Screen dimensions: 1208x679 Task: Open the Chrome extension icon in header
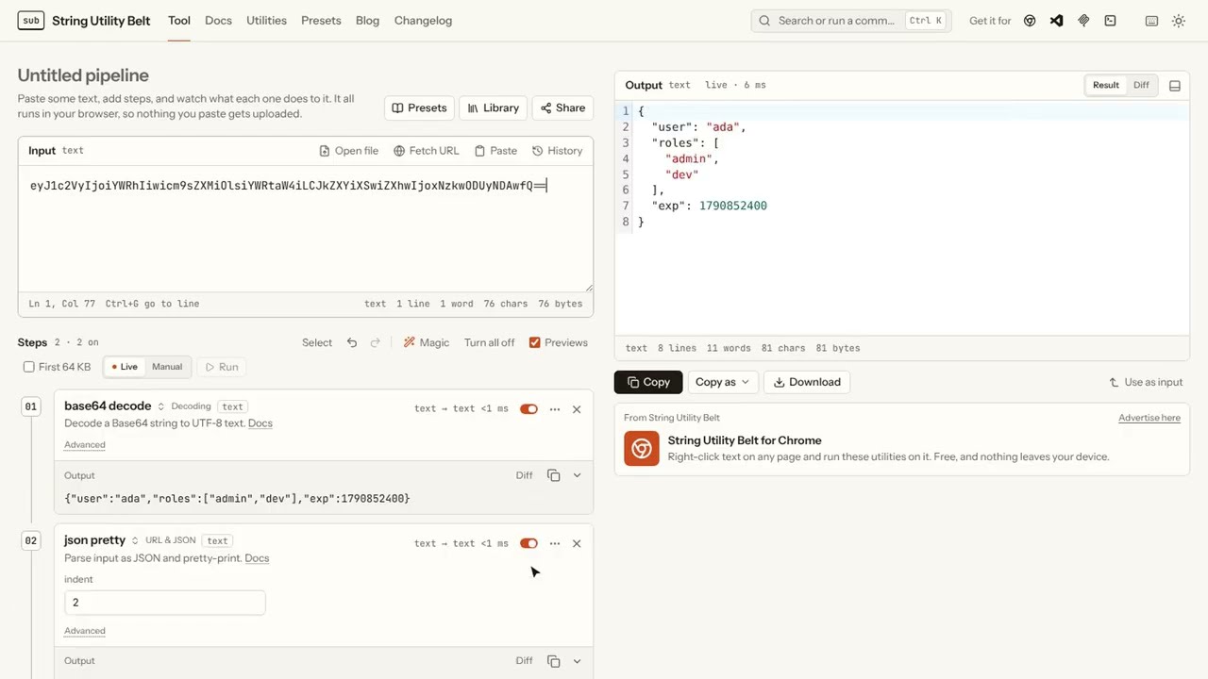(1030, 21)
